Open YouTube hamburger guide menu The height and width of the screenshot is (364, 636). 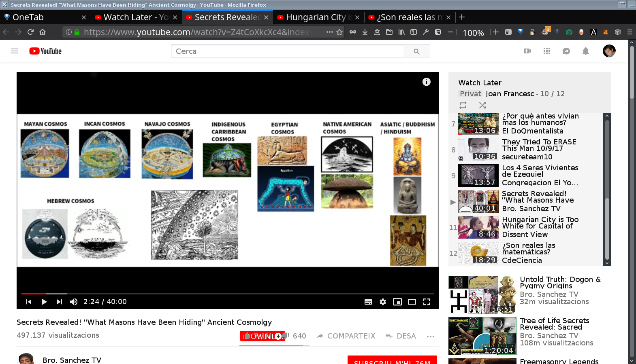tap(15, 51)
